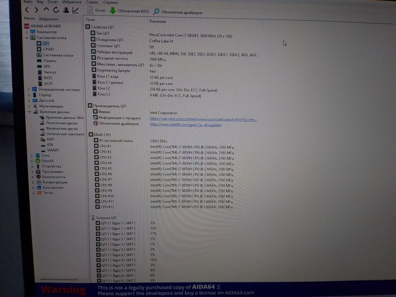
Task: Select the CPUID tree item
Action: (x=45, y=49)
